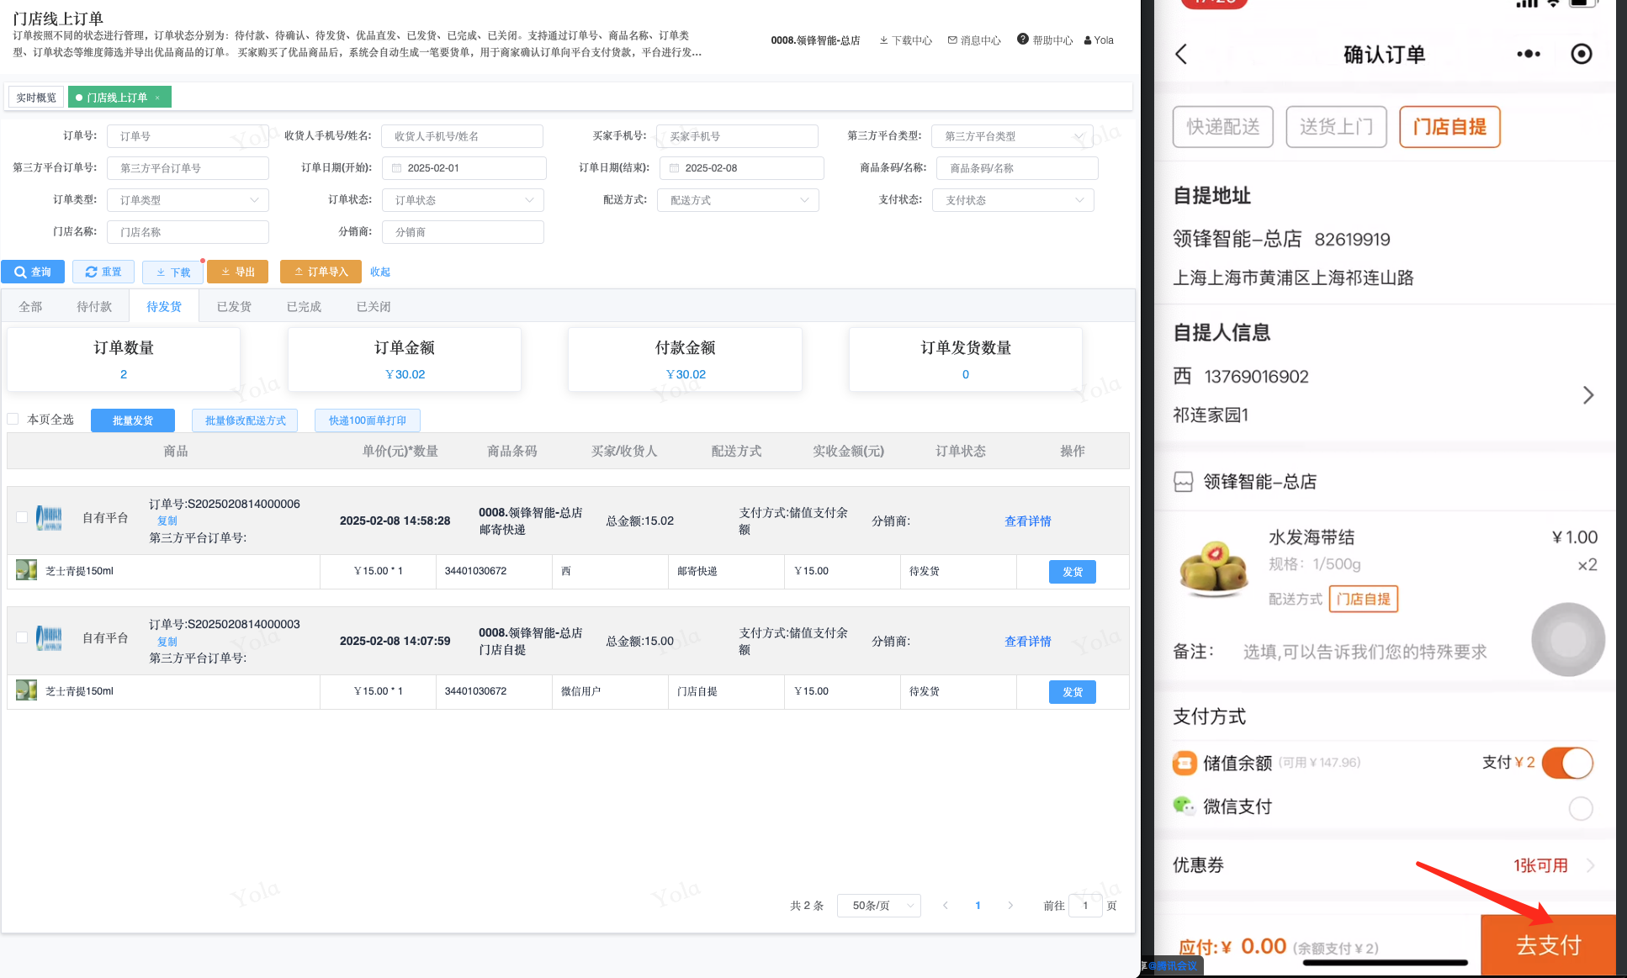Open the 50条/页 page size dropdown
The height and width of the screenshot is (978, 1627).
879,906
